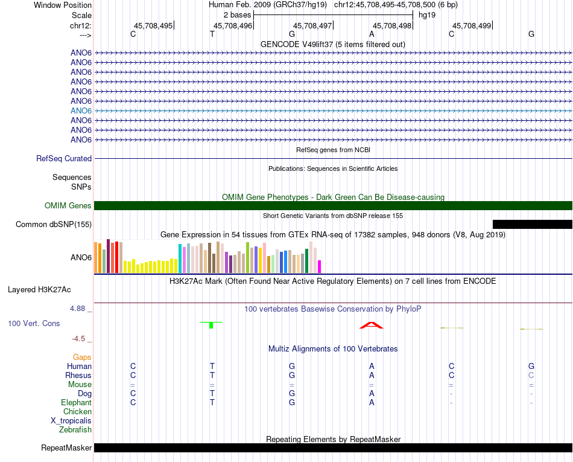
Task: Click the Scale label
Action: coord(81,15)
